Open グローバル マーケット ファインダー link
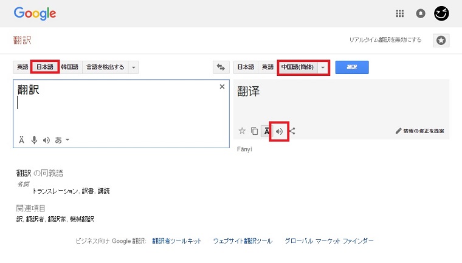Image resolution: width=462 pixels, height=263 pixels. click(x=329, y=241)
